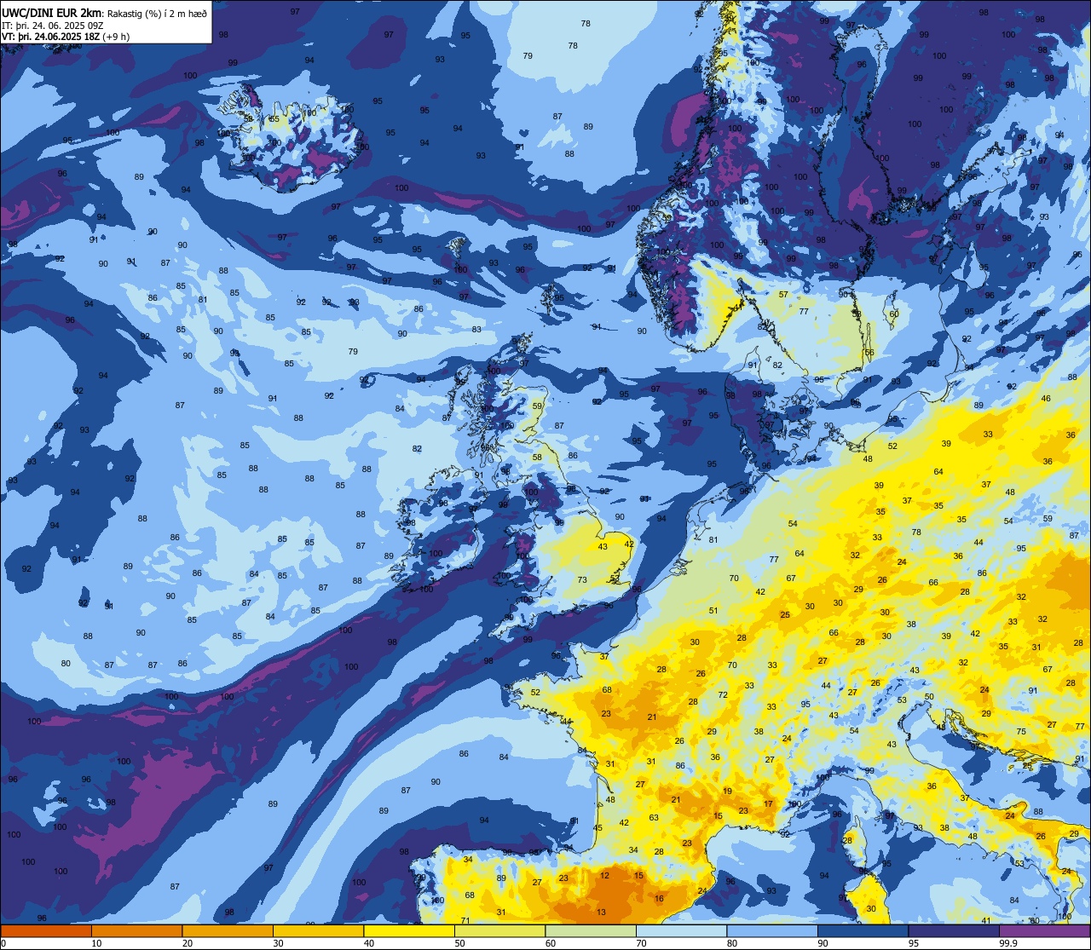Image resolution: width=1091 pixels, height=950 pixels.
Task: Select the dark navy 95–99.9 legend swatch
Action: click(x=954, y=931)
